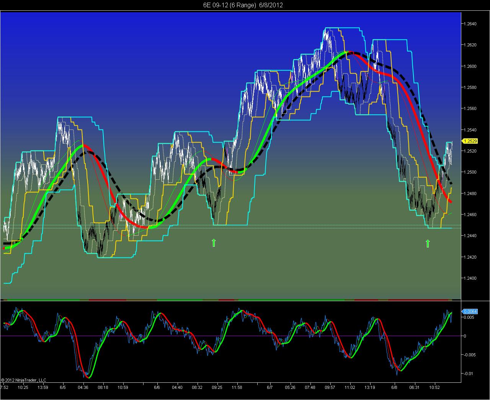Click the 1.2560 price axis label
This screenshot has width=490, height=400.
pyautogui.click(x=470, y=108)
